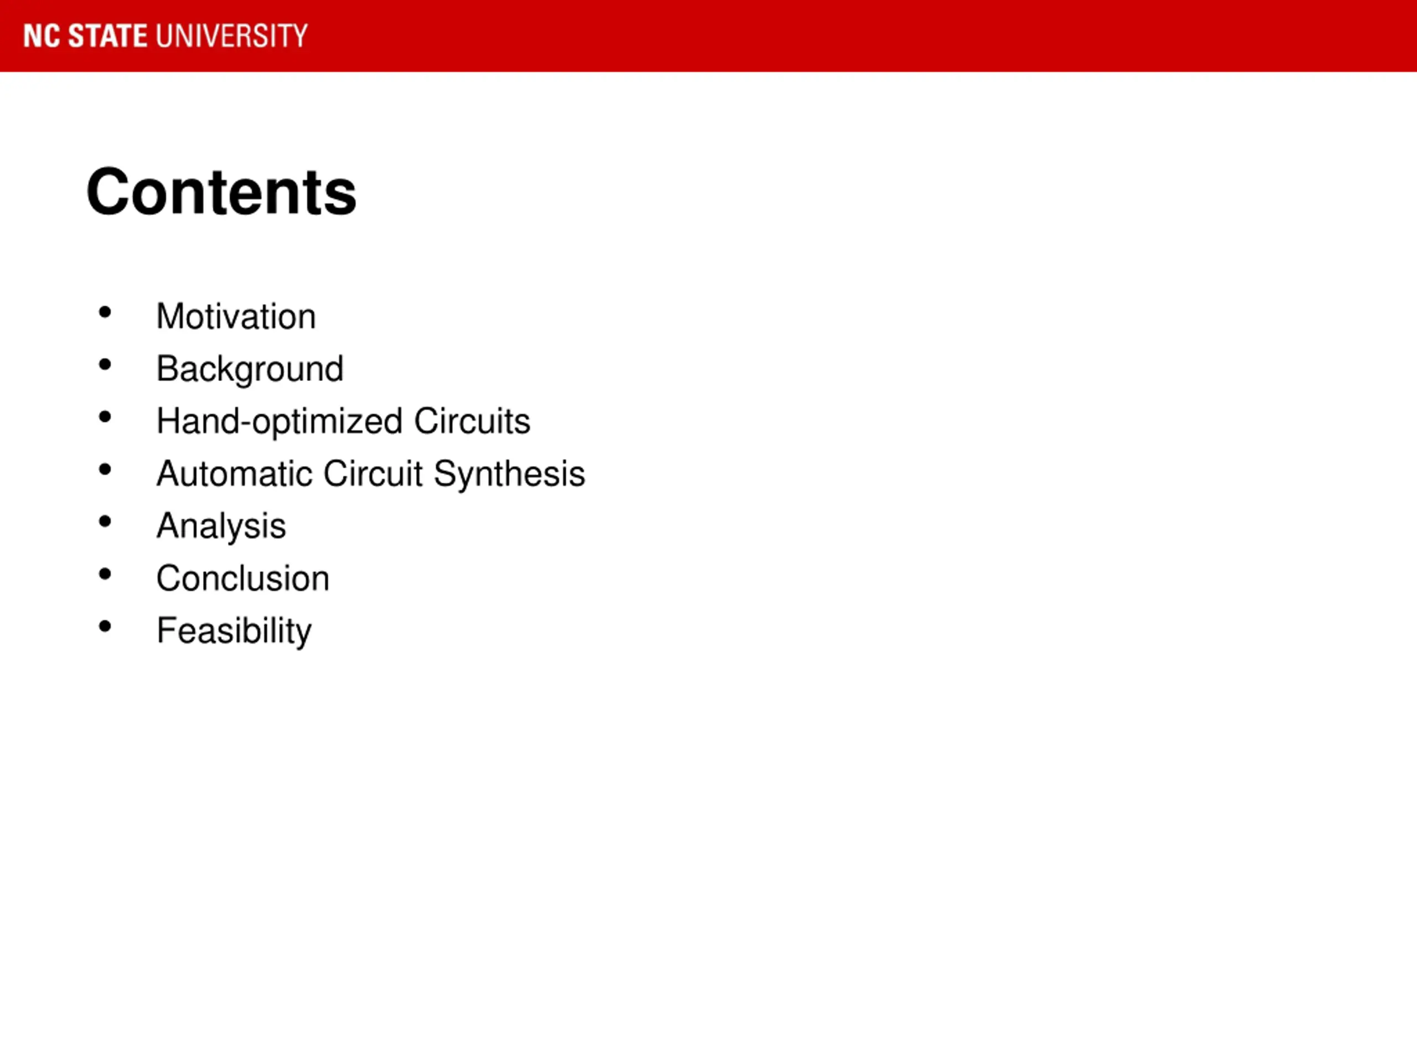
Task: Select the Motivation list item
Action: pyautogui.click(x=236, y=317)
